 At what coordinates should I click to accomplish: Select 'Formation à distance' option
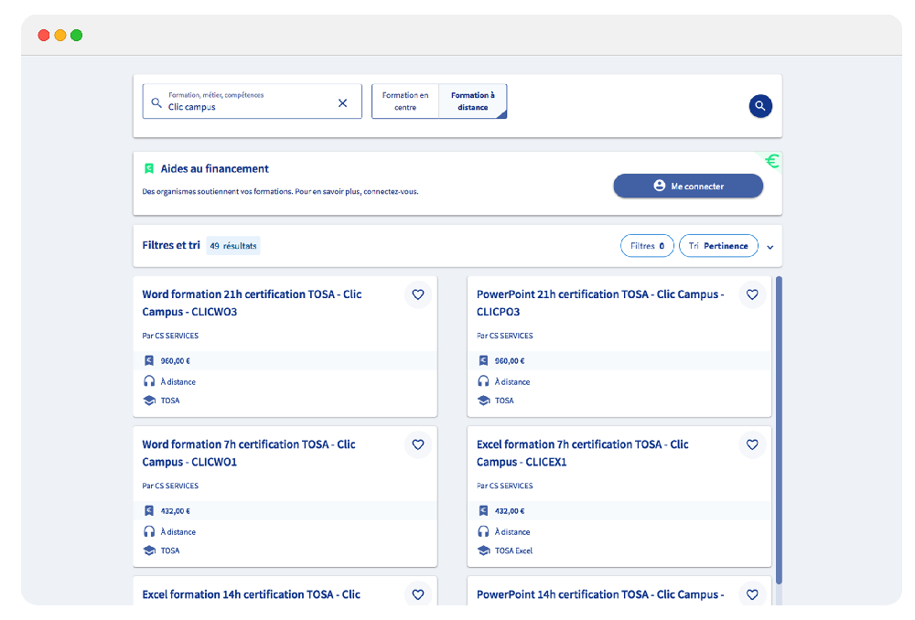[x=473, y=102]
